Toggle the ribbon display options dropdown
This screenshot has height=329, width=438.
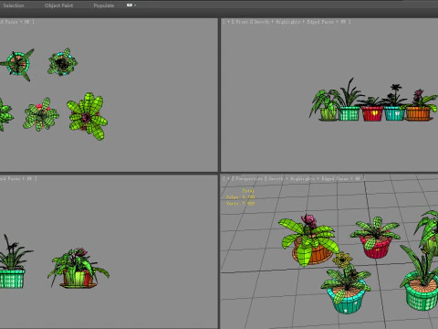pos(131,5)
